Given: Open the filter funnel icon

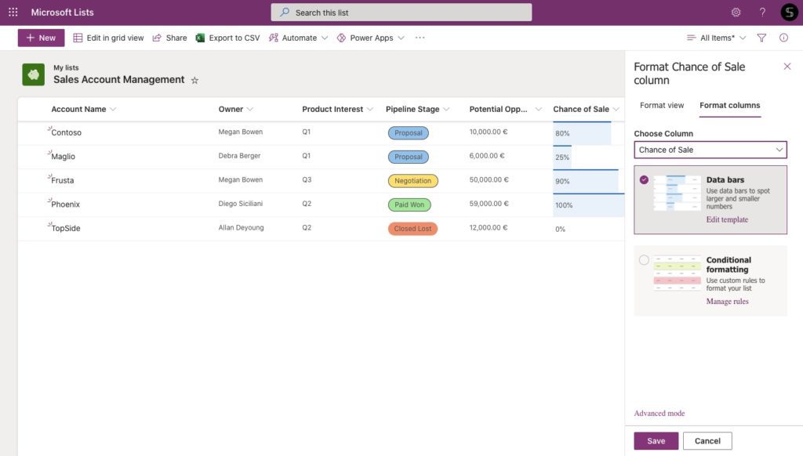Looking at the screenshot, I should [761, 38].
